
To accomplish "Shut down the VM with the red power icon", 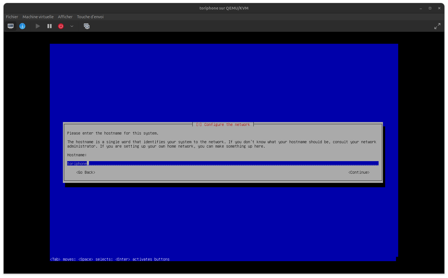I will pos(61,26).
